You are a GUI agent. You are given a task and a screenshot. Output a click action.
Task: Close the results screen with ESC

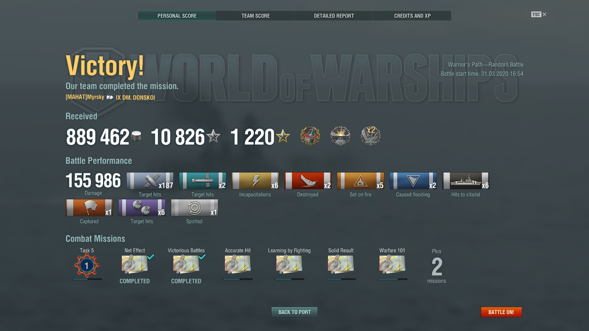click(539, 14)
